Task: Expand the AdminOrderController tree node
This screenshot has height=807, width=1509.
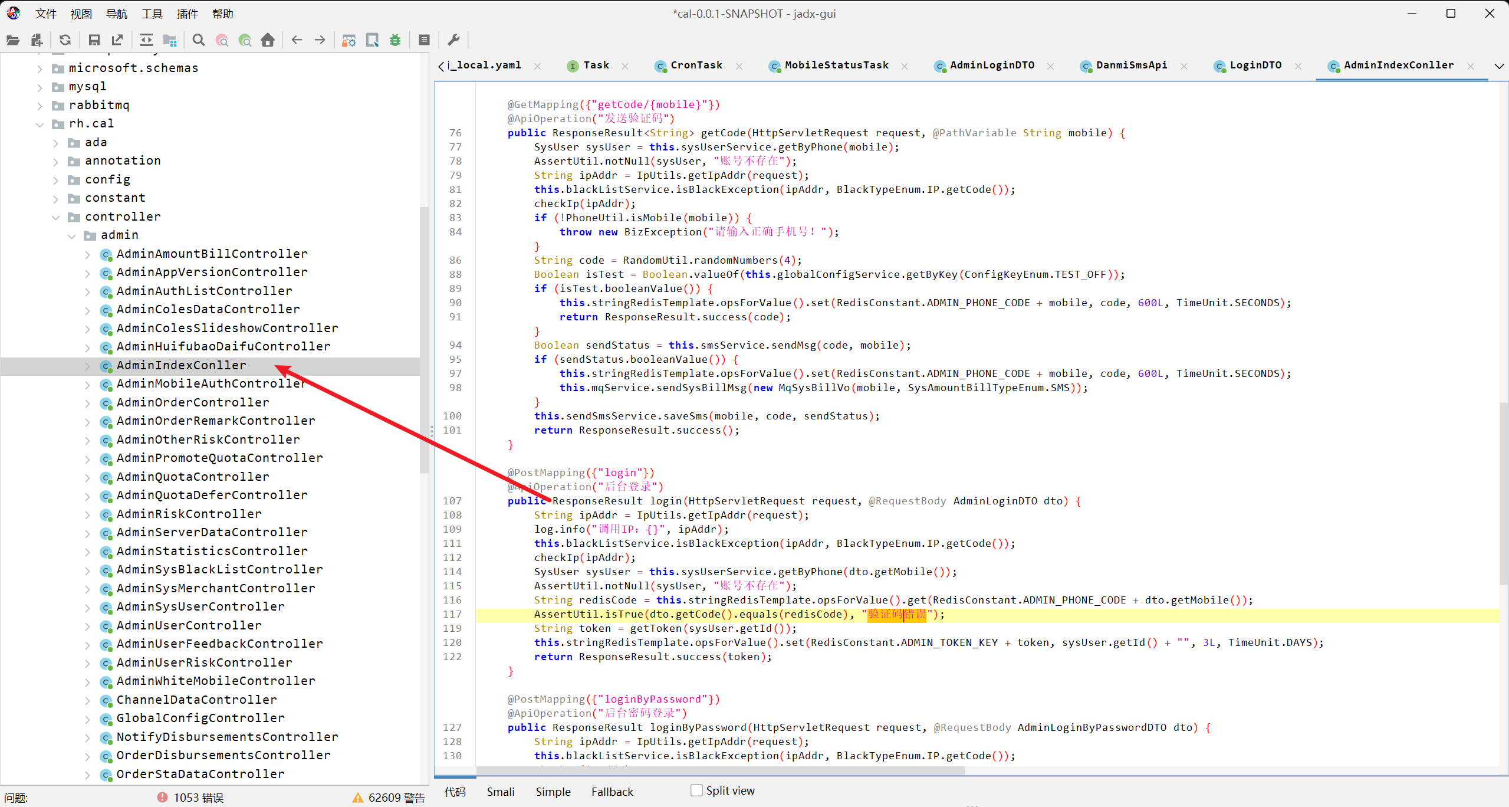Action: click(x=87, y=403)
